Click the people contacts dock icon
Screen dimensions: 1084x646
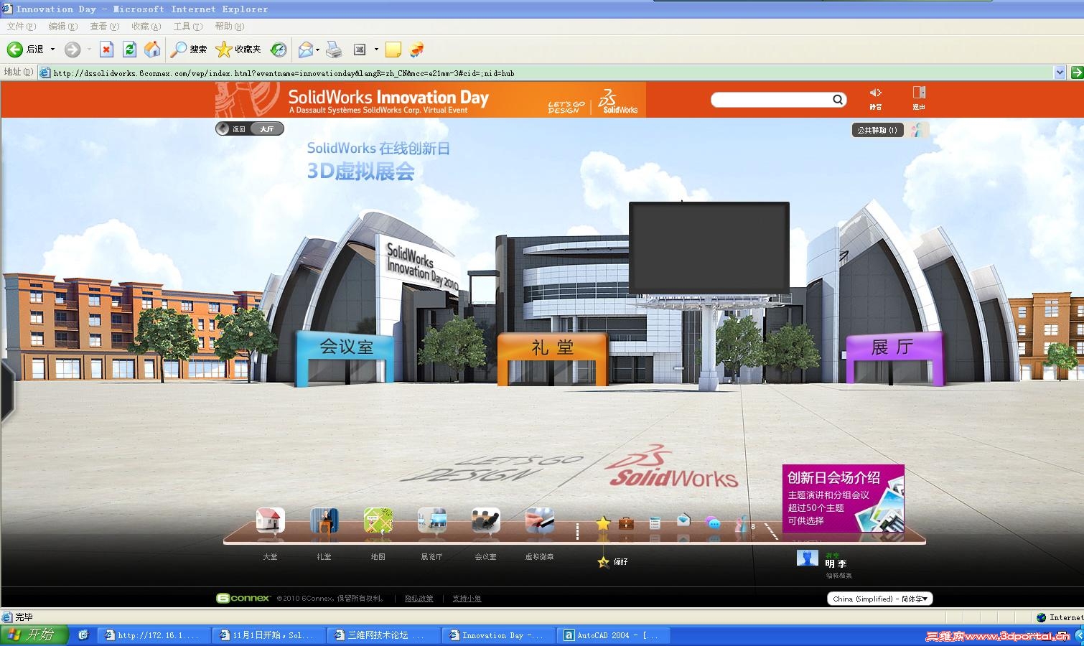742,525
